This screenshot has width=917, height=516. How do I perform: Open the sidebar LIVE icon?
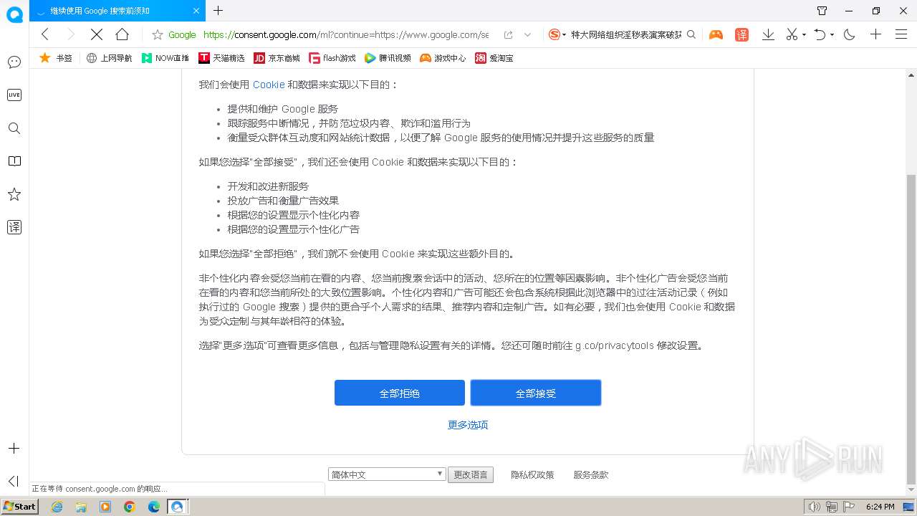[14, 95]
